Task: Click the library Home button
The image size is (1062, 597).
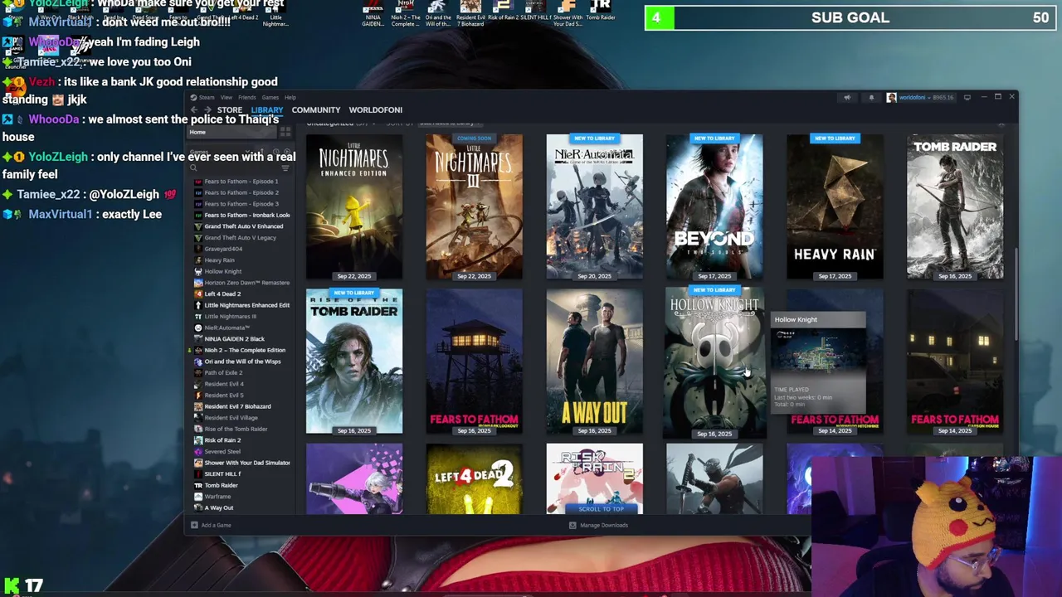Action: pos(232,132)
